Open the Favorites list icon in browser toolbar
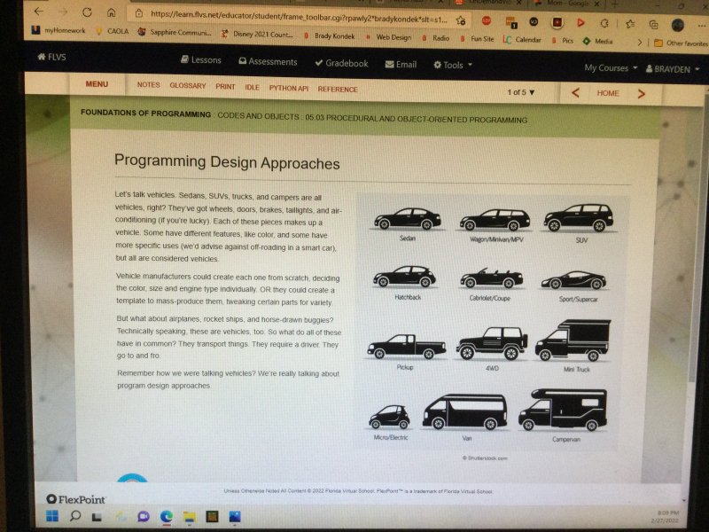The width and height of the screenshot is (709, 532). (630, 24)
